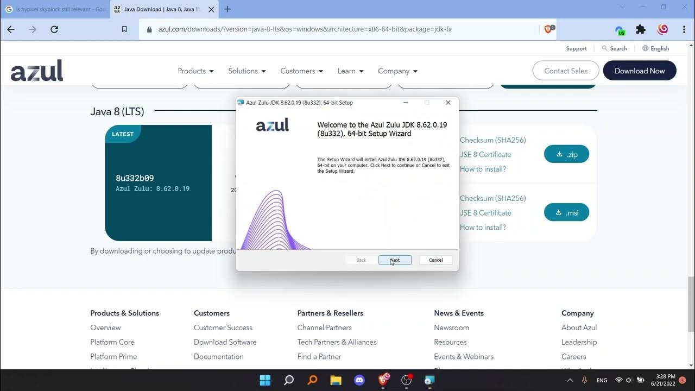Open the white magnifier taskbar search

click(289, 380)
